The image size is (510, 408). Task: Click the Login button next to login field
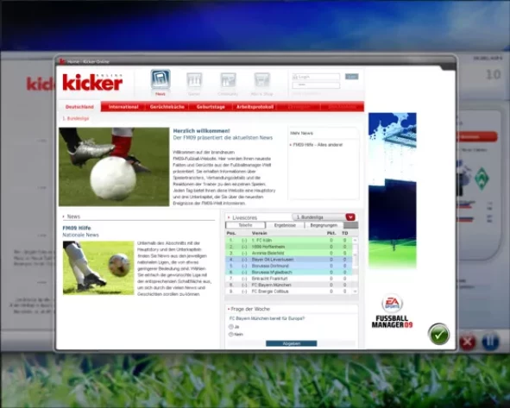351,77
